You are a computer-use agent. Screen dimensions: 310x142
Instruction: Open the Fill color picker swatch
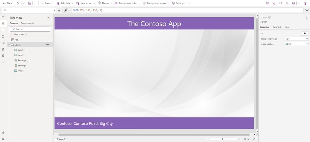point(305,34)
